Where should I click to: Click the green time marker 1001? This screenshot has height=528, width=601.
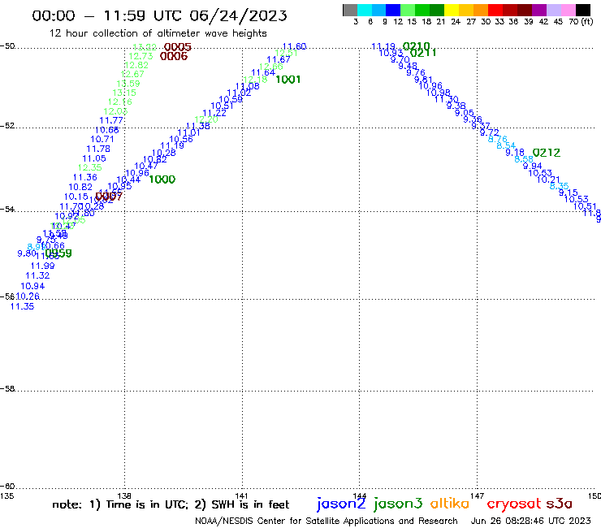pos(288,80)
